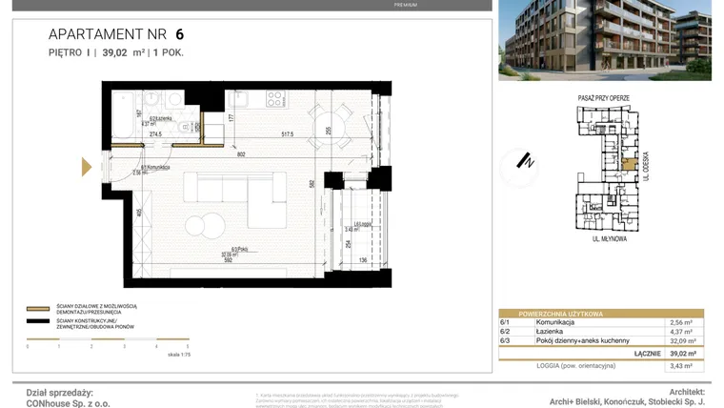Click the 'Dział sprzedaży:' label
Screen dimensions: 724x408
60,393
